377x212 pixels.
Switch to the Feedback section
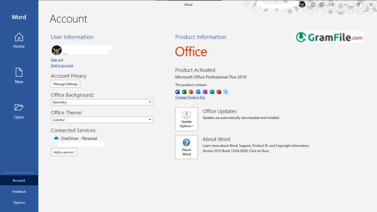pyautogui.click(x=19, y=191)
